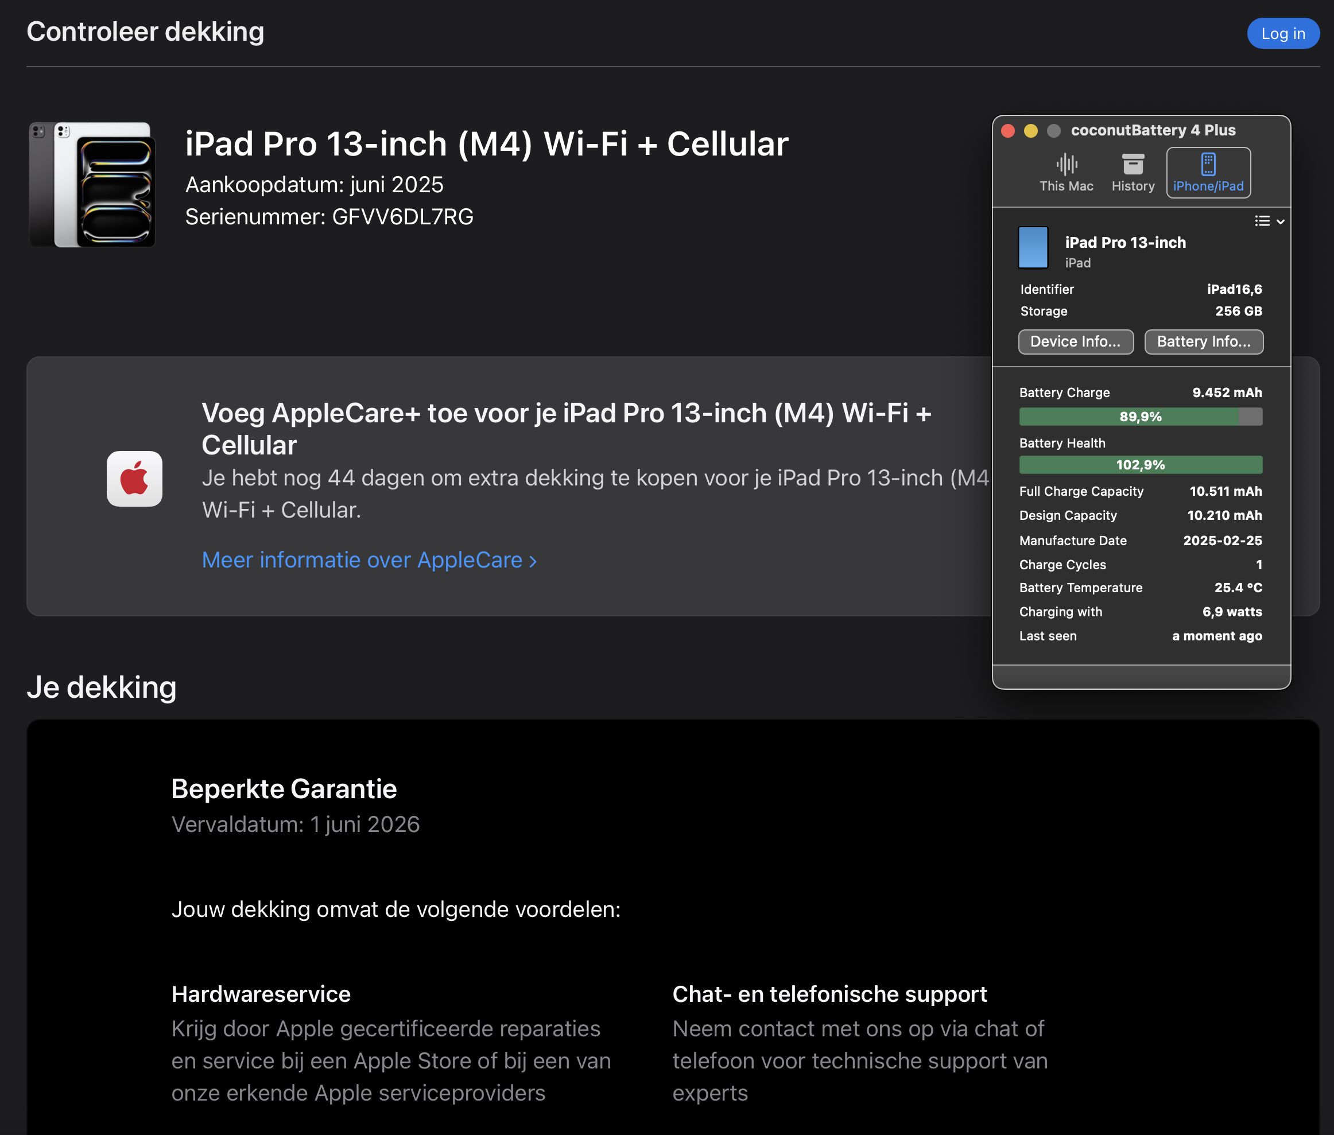
Task: Close the coconutBattery window with red button
Action: pos(1008,131)
